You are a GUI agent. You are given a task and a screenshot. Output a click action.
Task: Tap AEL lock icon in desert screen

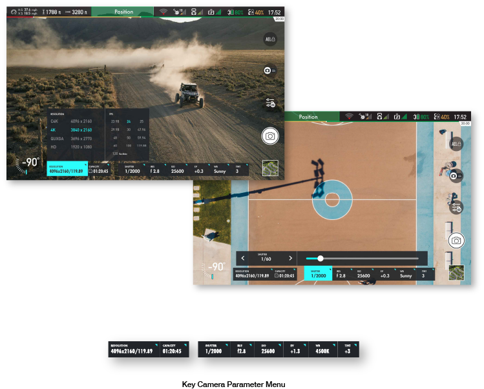pyautogui.click(x=270, y=39)
